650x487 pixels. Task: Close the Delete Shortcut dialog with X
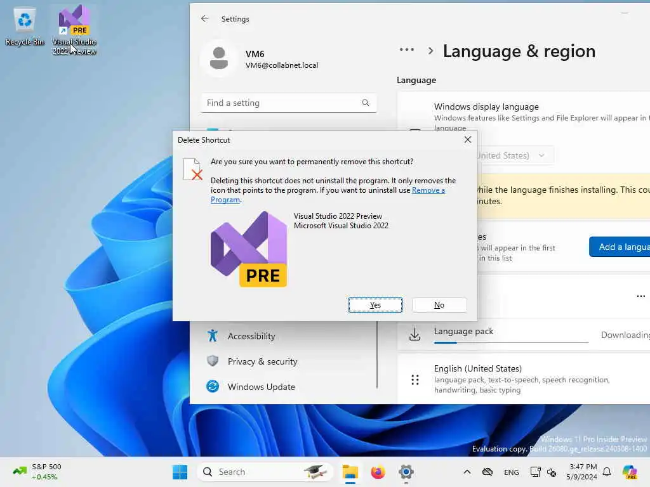[x=468, y=140]
